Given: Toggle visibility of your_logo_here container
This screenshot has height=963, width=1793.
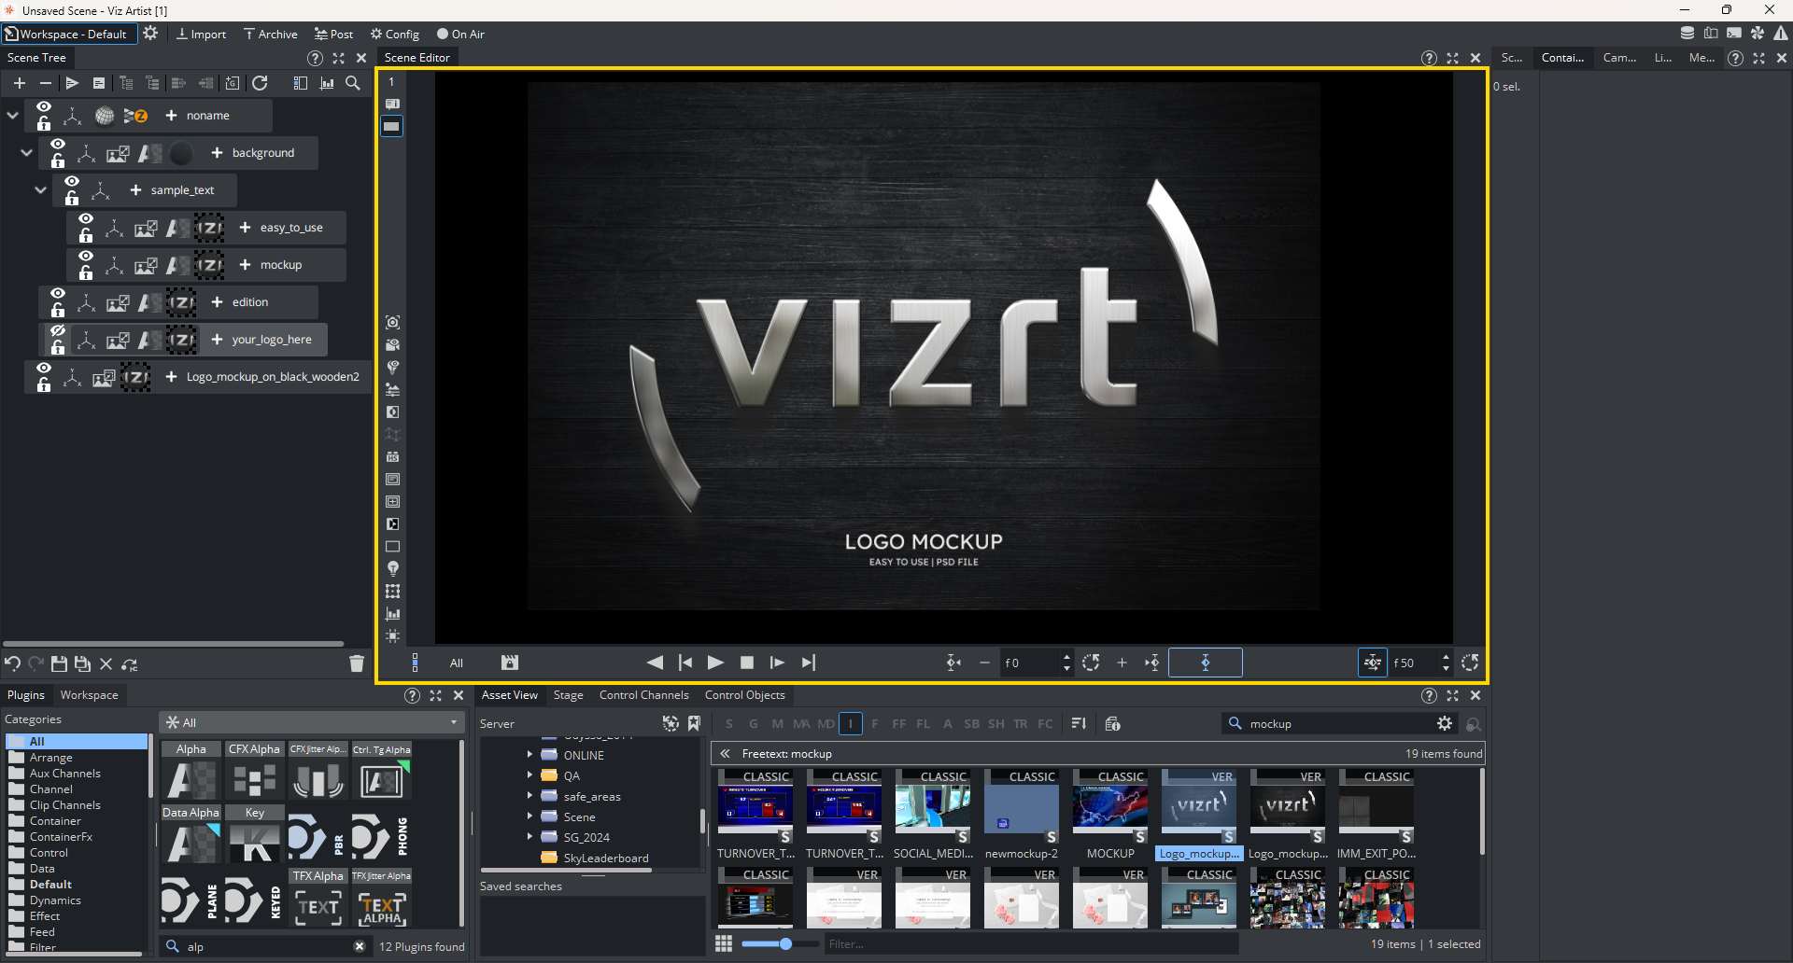Looking at the screenshot, I should tap(58, 331).
